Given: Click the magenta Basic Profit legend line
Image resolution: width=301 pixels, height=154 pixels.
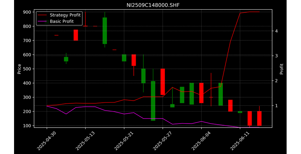Looking at the screenshot, I should pos(42,22).
